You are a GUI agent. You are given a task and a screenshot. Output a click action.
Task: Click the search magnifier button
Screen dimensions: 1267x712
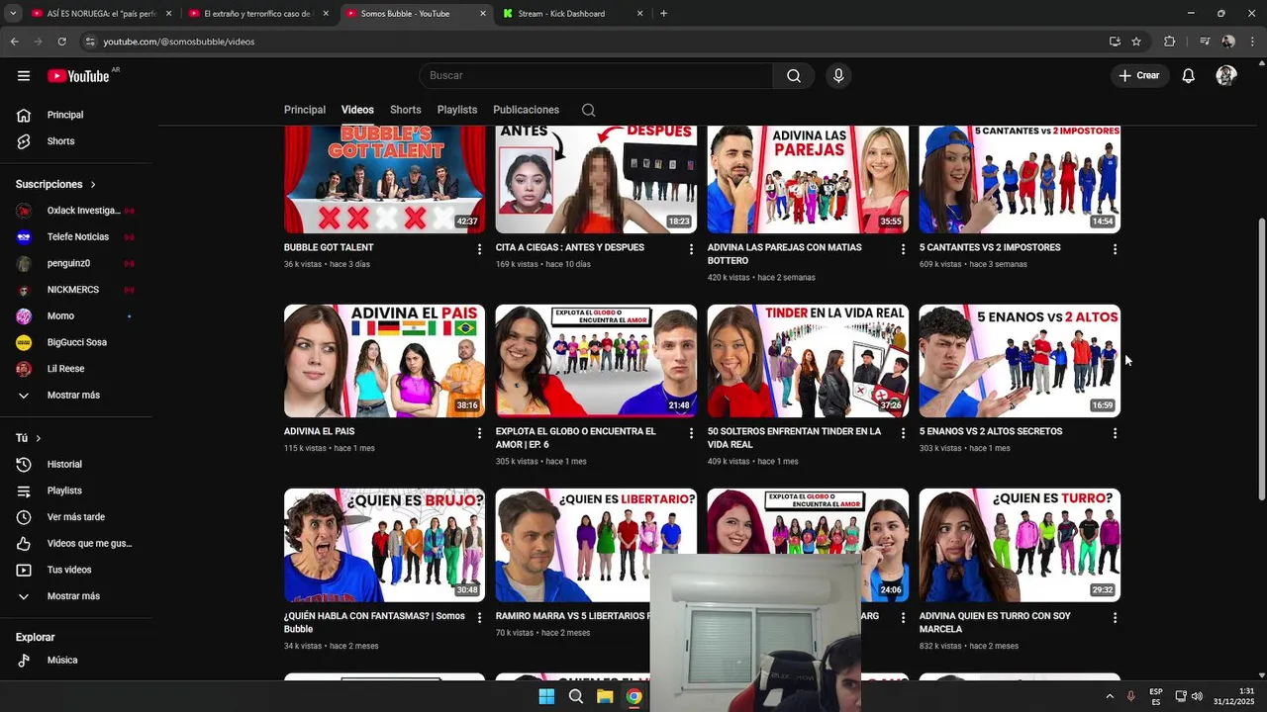(794, 76)
